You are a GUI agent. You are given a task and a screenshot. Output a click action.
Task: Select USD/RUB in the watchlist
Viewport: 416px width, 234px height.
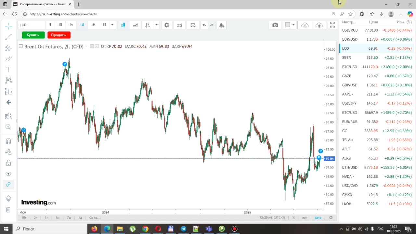point(377,30)
